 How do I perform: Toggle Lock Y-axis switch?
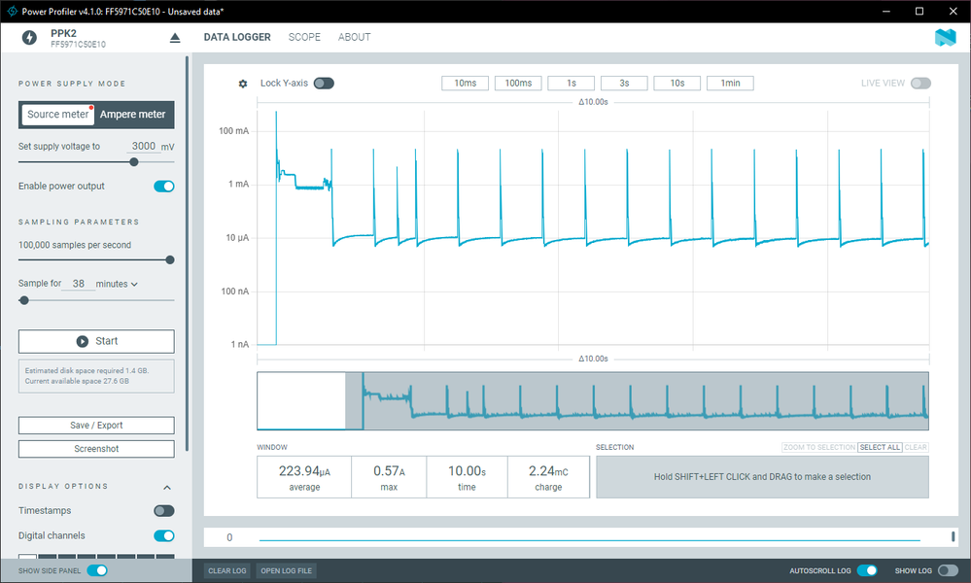(324, 83)
